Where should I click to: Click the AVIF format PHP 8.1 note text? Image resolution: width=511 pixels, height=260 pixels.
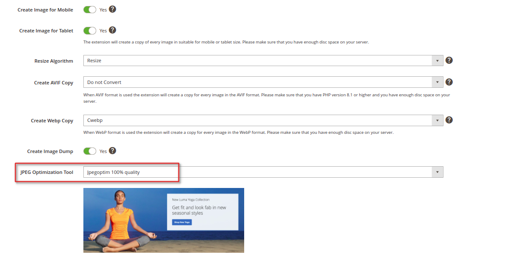click(266, 98)
